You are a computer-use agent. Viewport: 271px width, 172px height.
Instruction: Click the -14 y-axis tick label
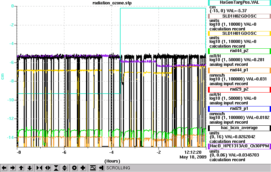pos(11,138)
